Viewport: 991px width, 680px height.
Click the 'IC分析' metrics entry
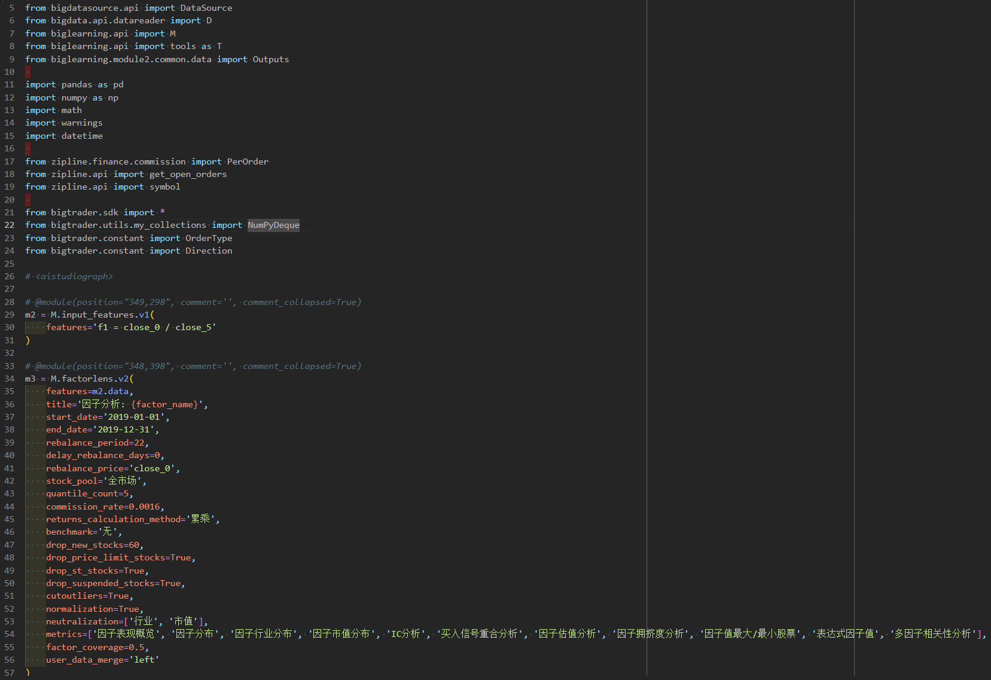[405, 635]
